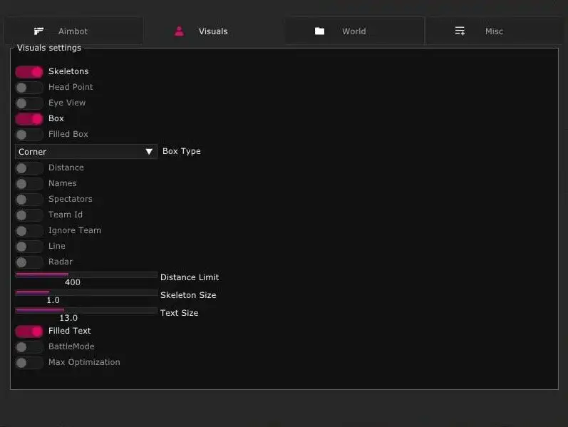Screen dimensions: 568x427
Task: Enable the Team Id toggle
Action: (29, 215)
